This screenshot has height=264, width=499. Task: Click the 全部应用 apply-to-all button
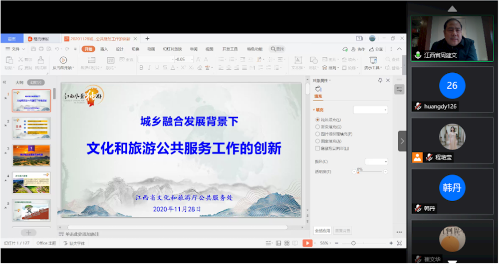pyautogui.click(x=322, y=231)
